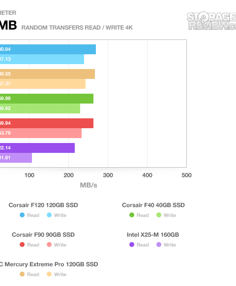
Task: Click the dark green Corsair F40 read bar
Action: tap(47, 99)
